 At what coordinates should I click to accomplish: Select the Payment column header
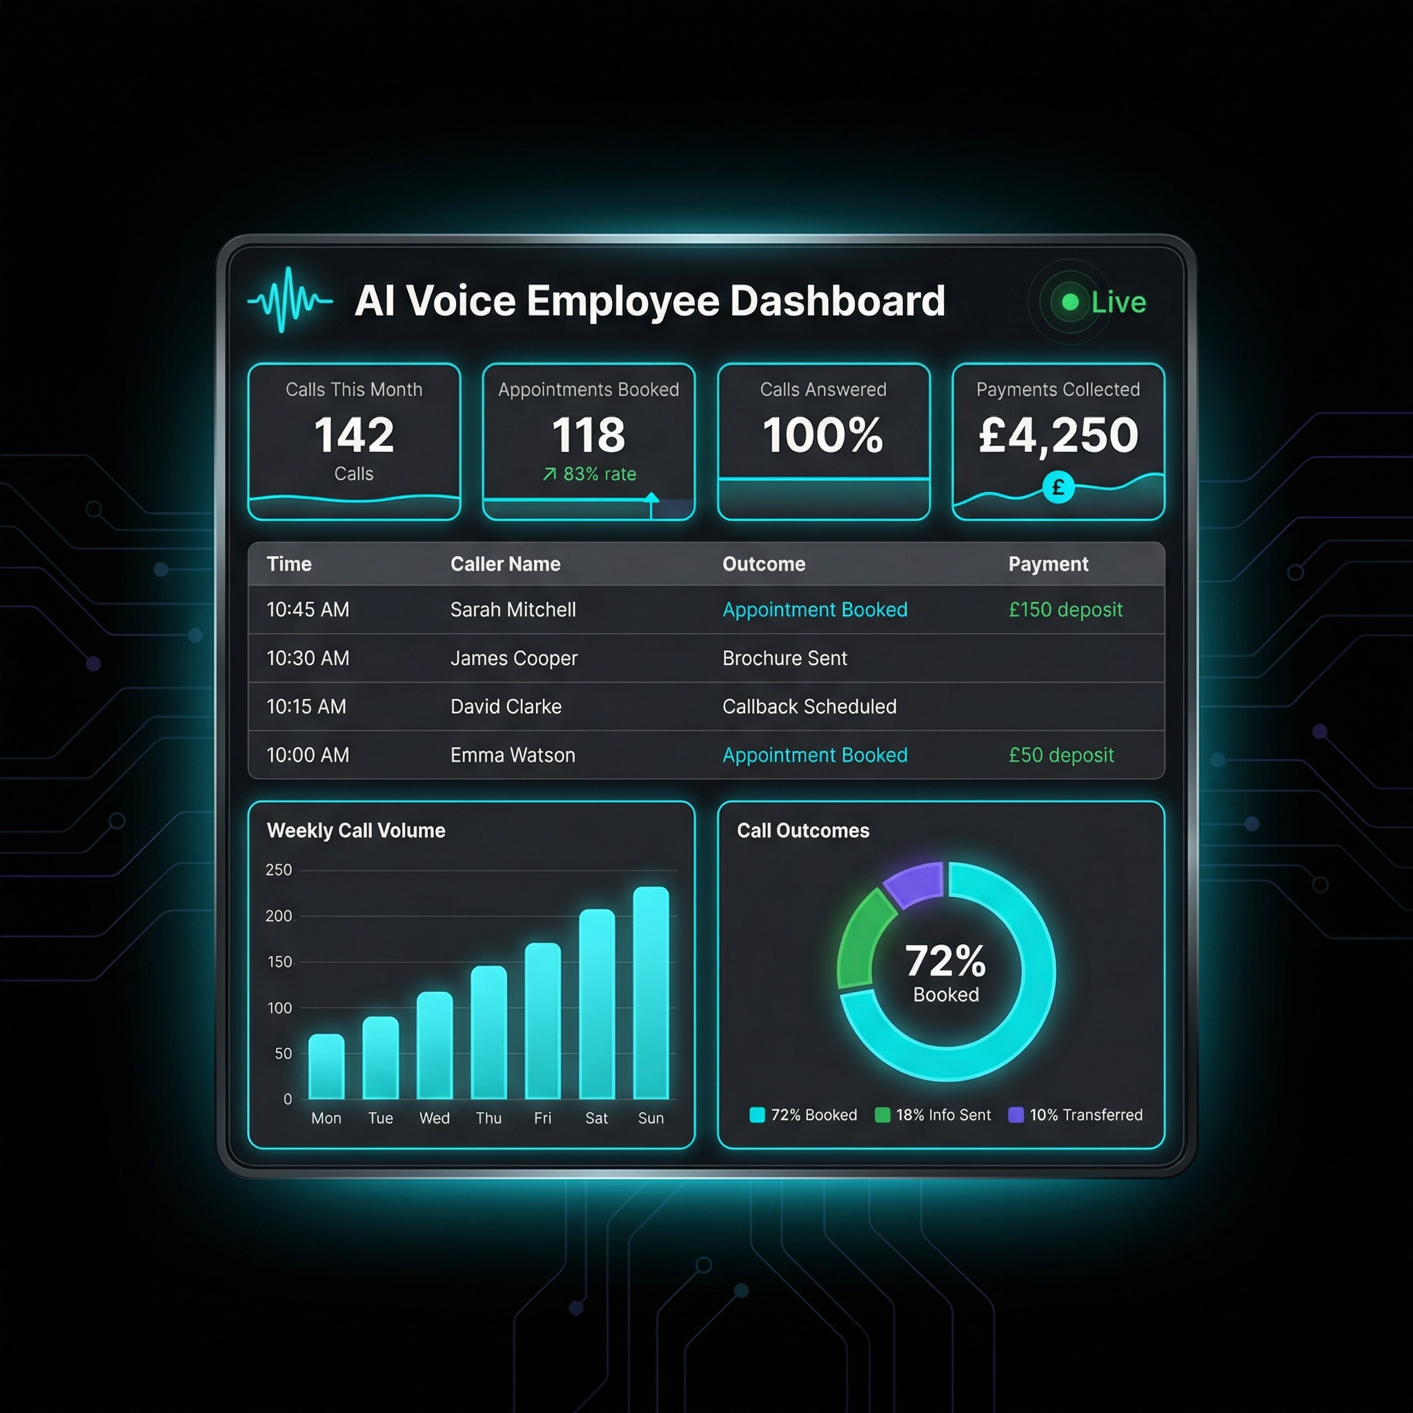[x=1048, y=563]
